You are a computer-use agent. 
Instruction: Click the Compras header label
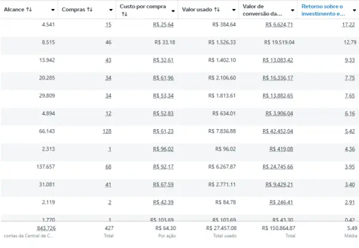[x=74, y=10]
